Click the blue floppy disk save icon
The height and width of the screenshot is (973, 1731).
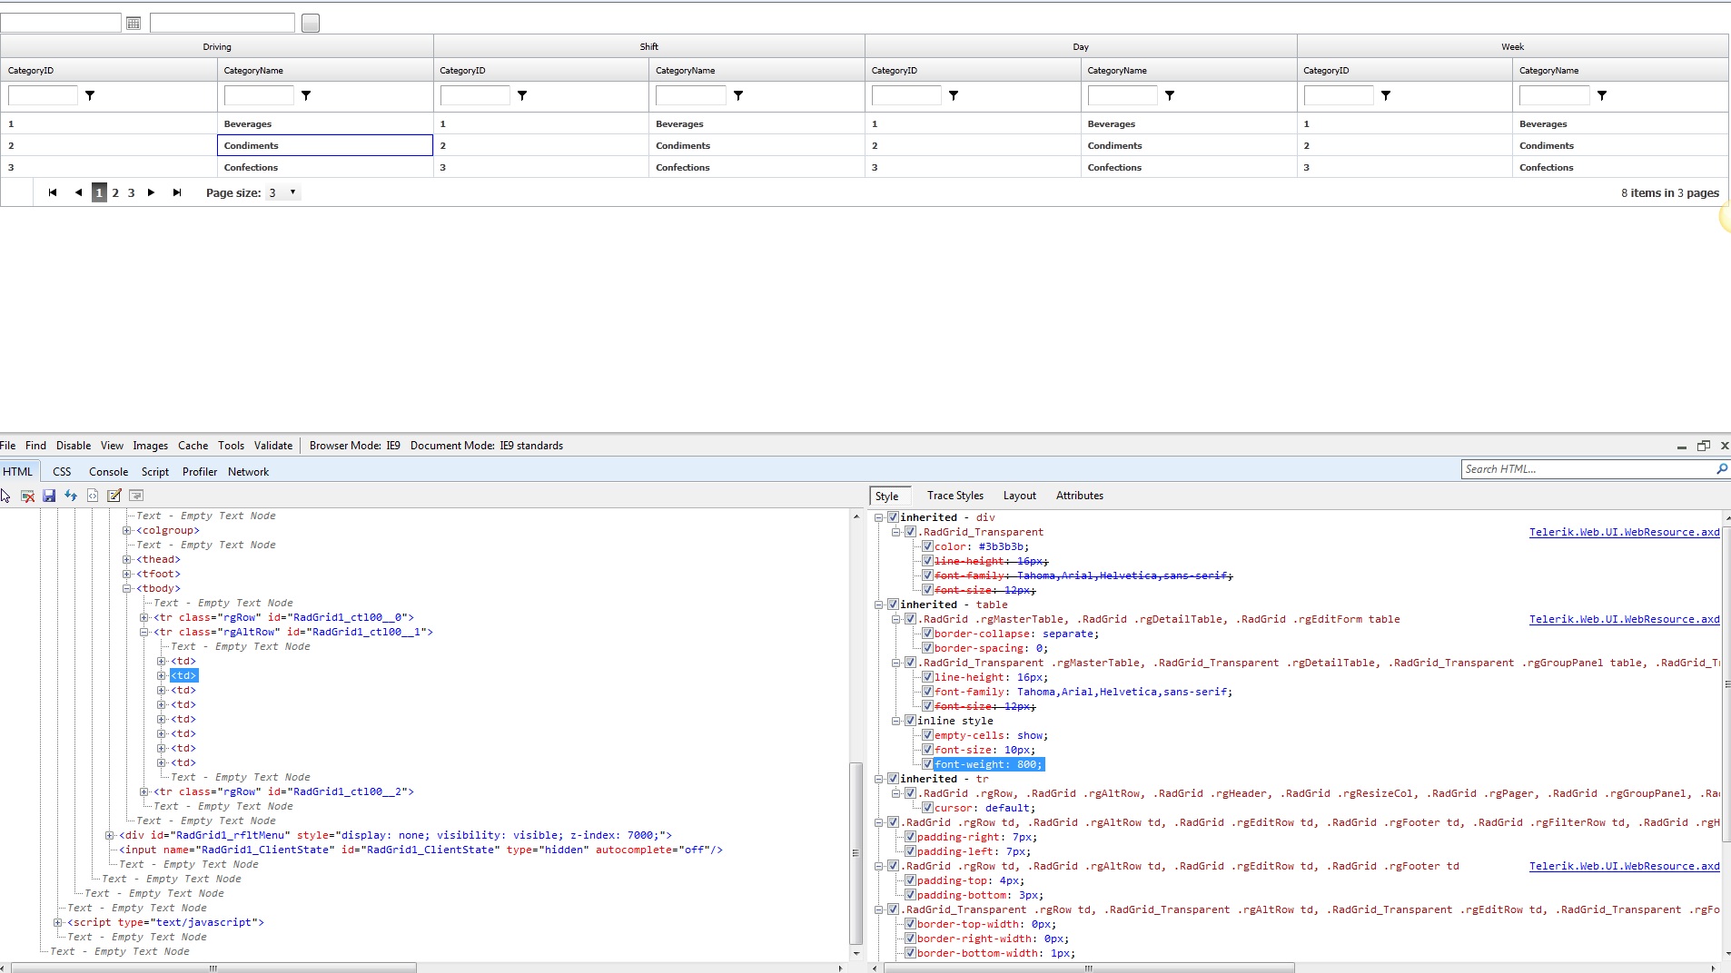[x=49, y=496]
